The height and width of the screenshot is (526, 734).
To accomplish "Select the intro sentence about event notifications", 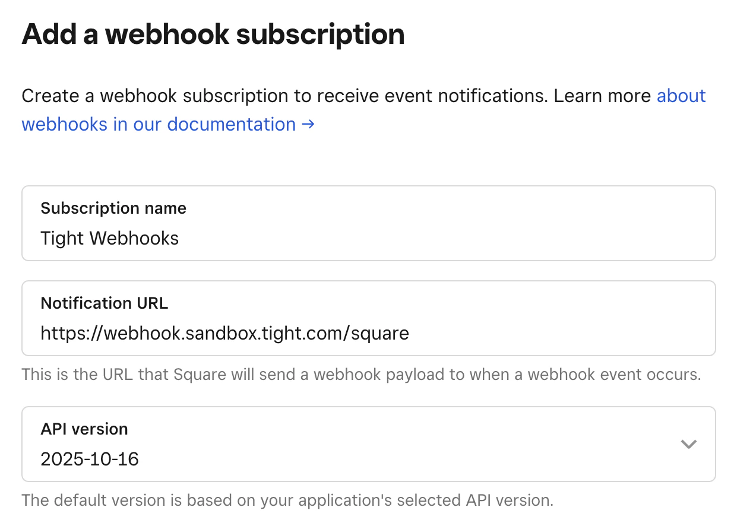I will pos(336,96).
